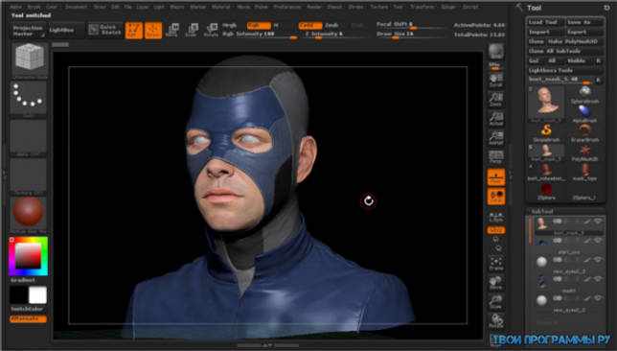Select the Scale transform in top shelf

click(x=192, y=31)
